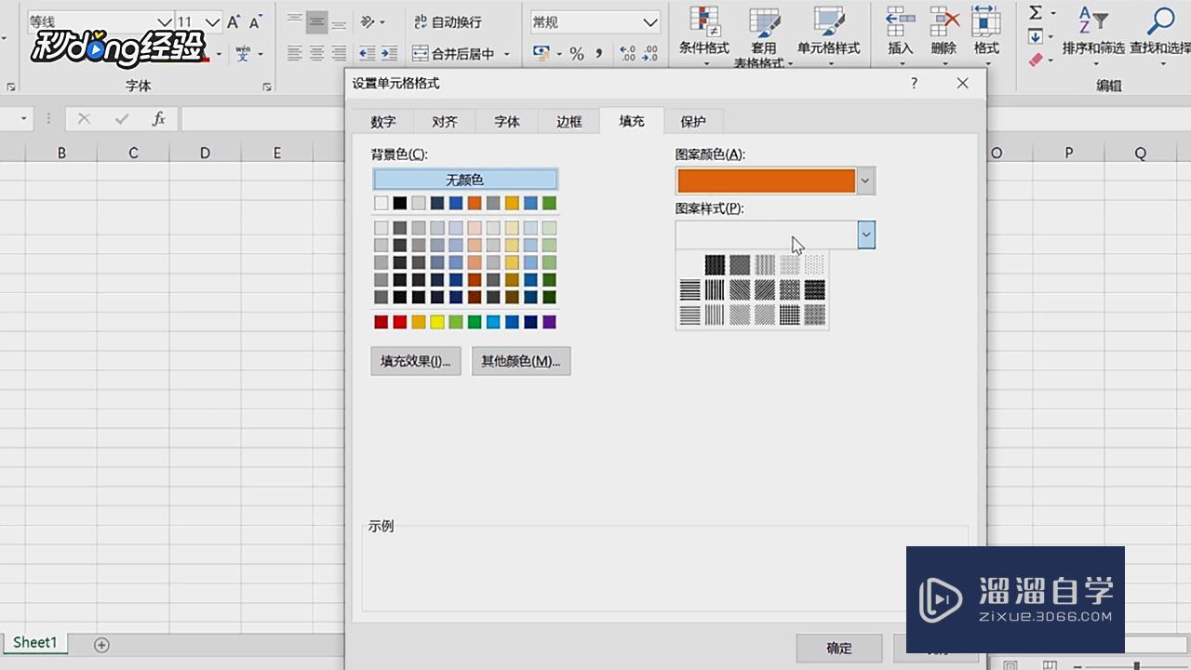This screenshot has height=670, width=1191.
Task: Toggle Align Left button
Action: [x=295, y=54]
